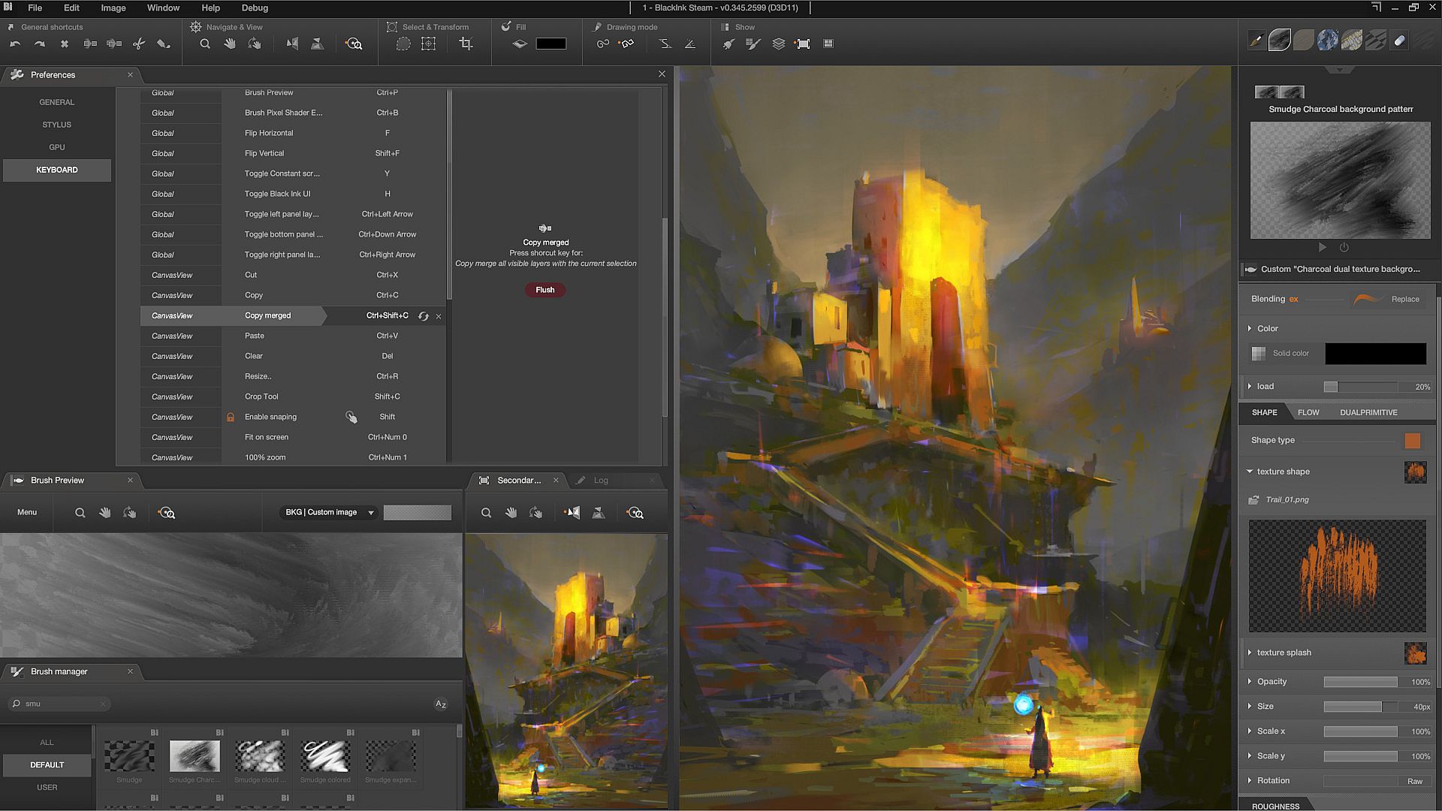Toggle the lock icon on Enable snapping row
This screenshot has height=811, width=1442.
(231, 418)
